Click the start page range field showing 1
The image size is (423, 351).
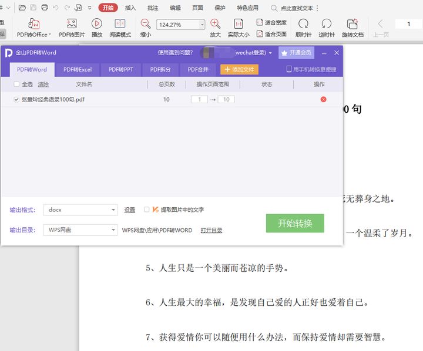199,99
